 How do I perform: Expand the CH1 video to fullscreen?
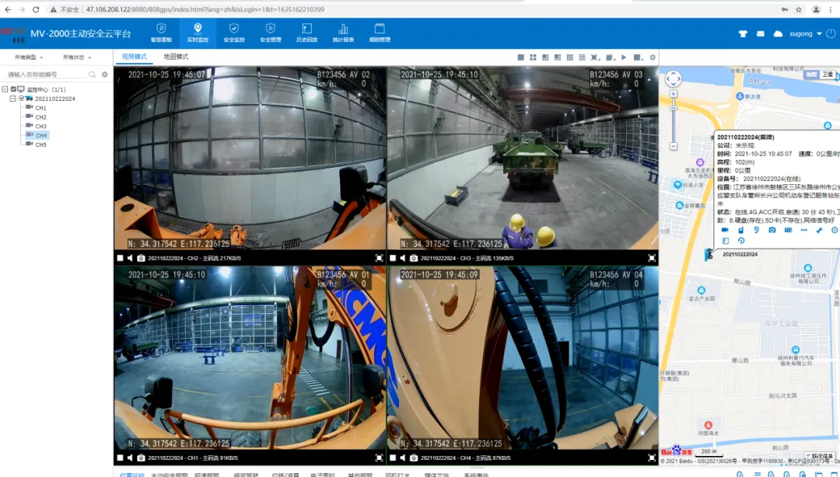click(379, 458)
